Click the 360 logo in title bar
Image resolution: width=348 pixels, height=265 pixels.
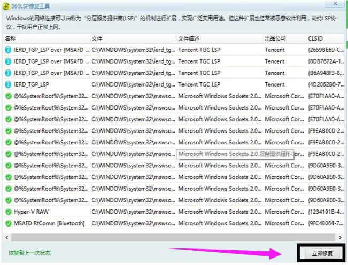[x=6, y=6]
